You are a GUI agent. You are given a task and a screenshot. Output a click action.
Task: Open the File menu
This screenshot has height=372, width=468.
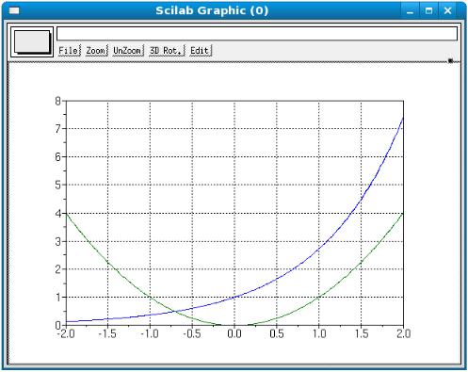click(x=70, y=51)
